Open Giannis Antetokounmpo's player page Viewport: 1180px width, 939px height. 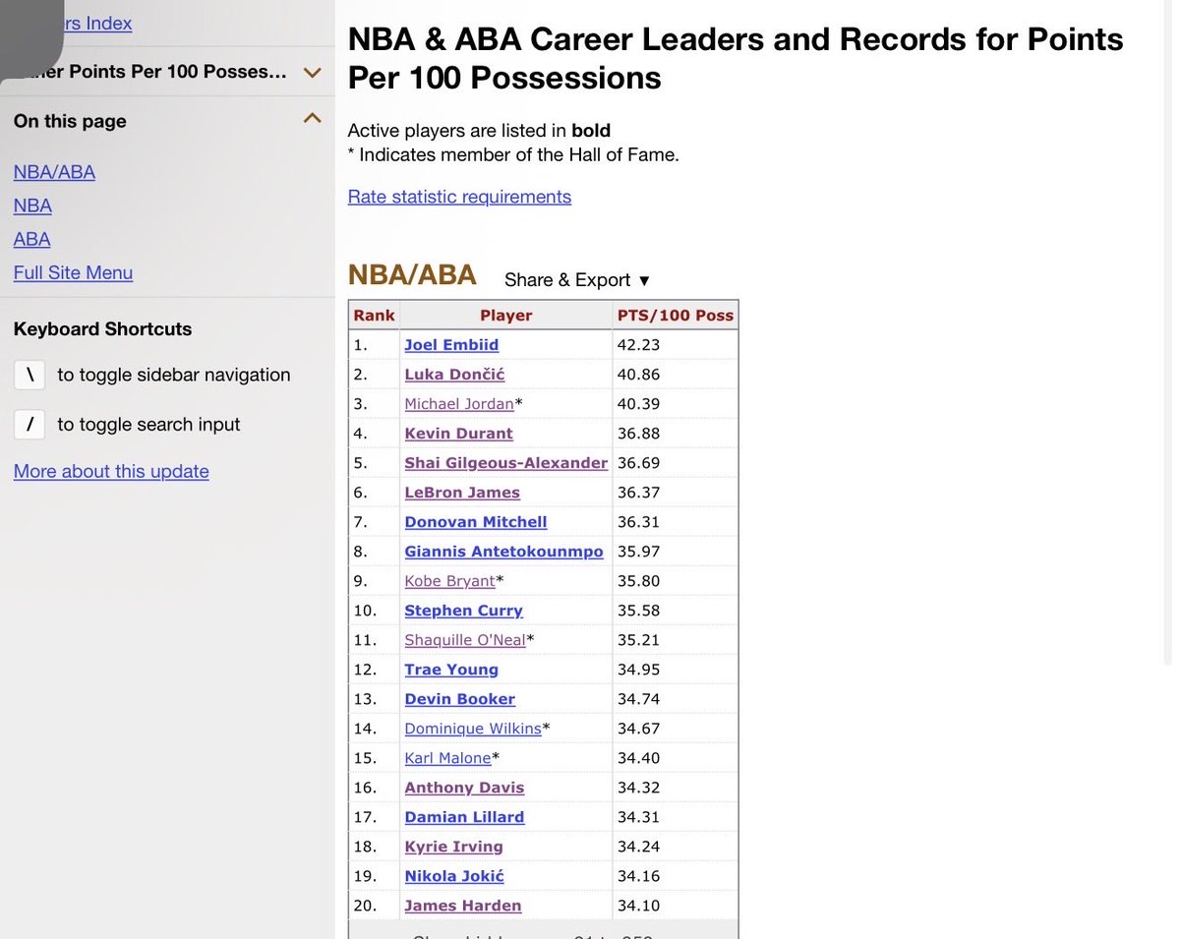pos(503,552)
